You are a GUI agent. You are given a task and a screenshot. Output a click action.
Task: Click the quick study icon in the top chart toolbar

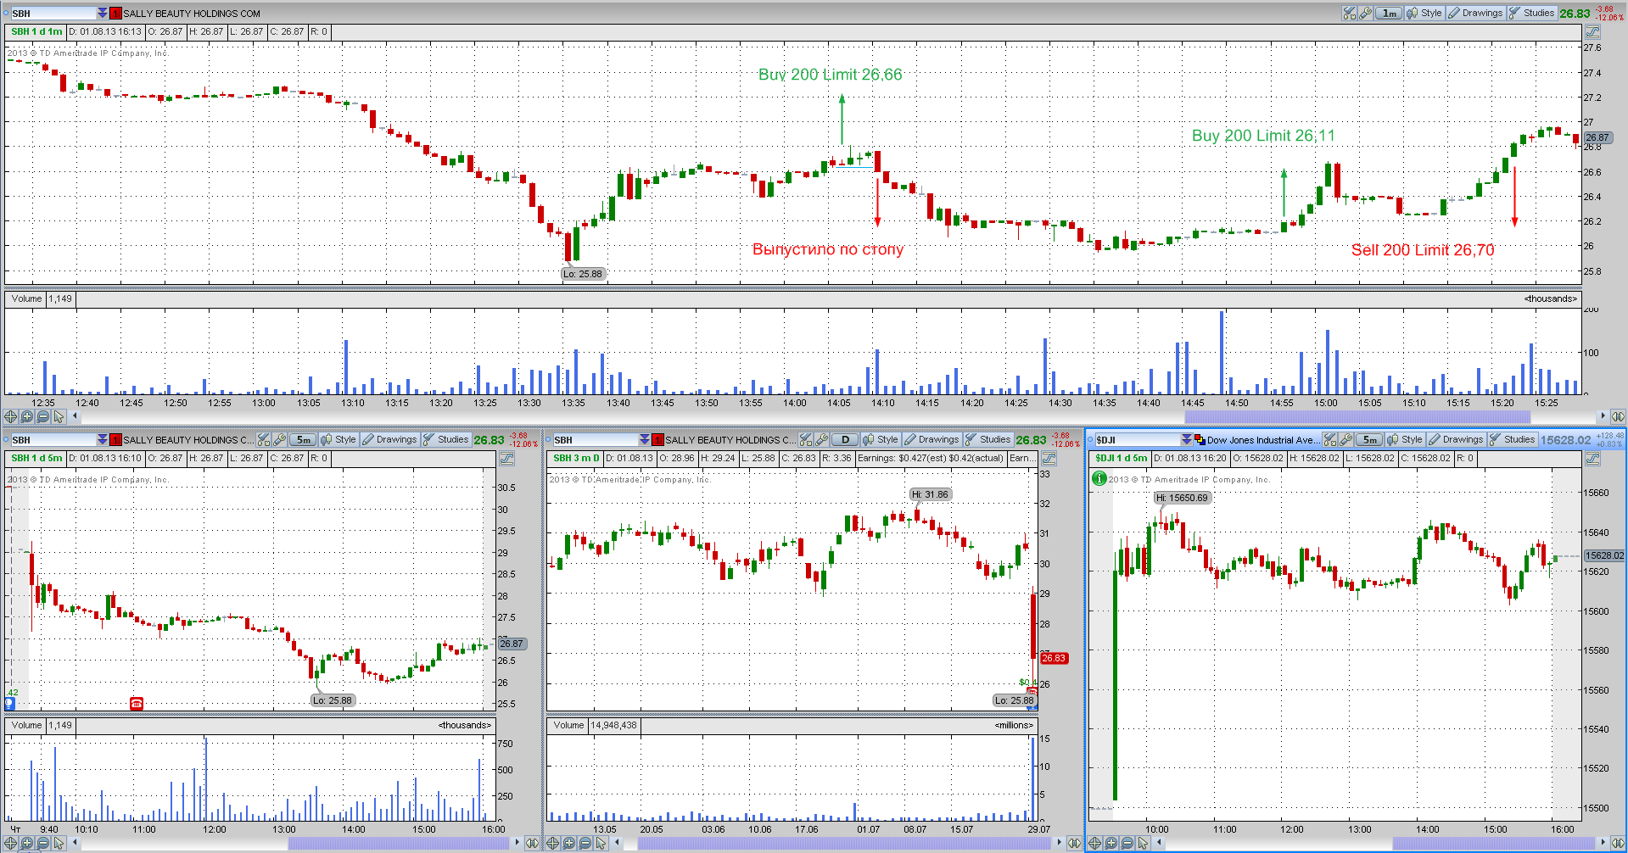[1350, 13]
